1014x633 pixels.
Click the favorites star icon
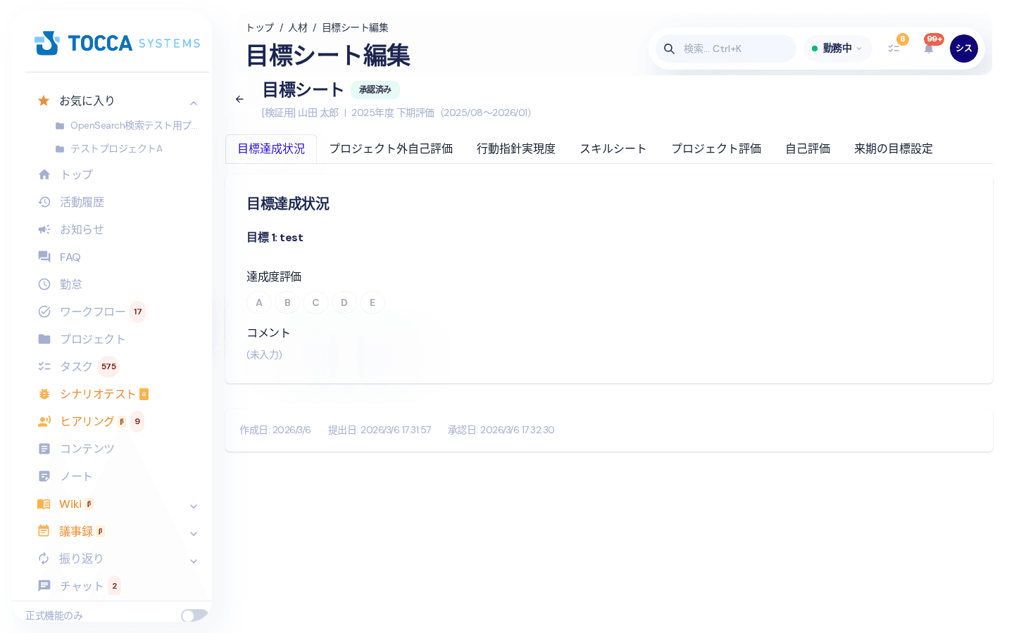point(44,101)
